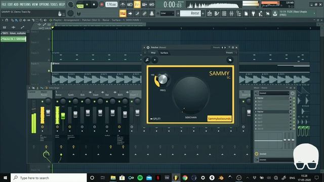Open the PATTERNS menu
The height and width of the screenshot is (182, 324).
pos(25,5)
